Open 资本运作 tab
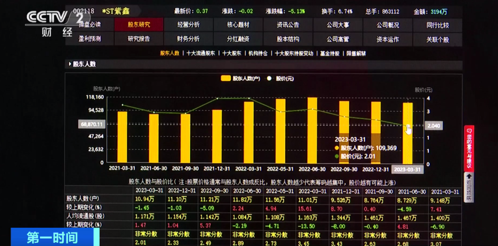The height and width of the screenshot is (246, 498). tap(388, 39)
